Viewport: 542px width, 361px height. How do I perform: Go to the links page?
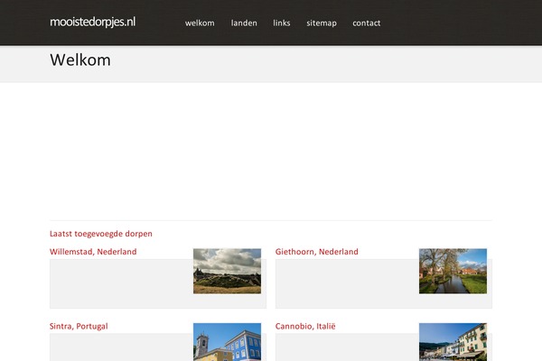(282, 23)
